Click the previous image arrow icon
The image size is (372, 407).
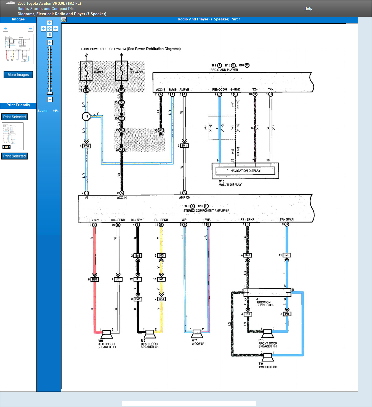point(6,28)
